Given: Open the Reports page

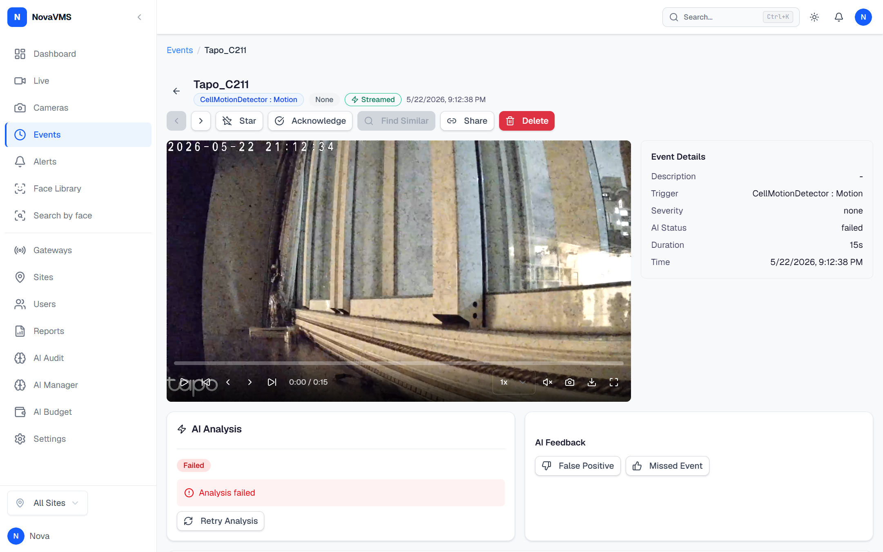Looking at the screenshot, I should [x=78, y=331].
